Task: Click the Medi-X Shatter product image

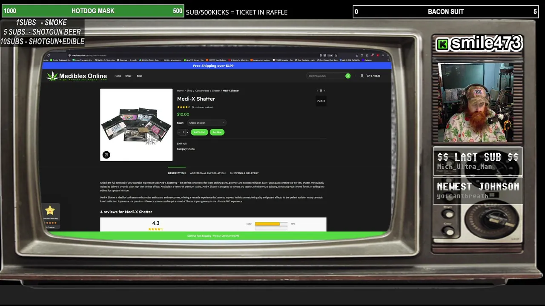Action: point(136,125)
